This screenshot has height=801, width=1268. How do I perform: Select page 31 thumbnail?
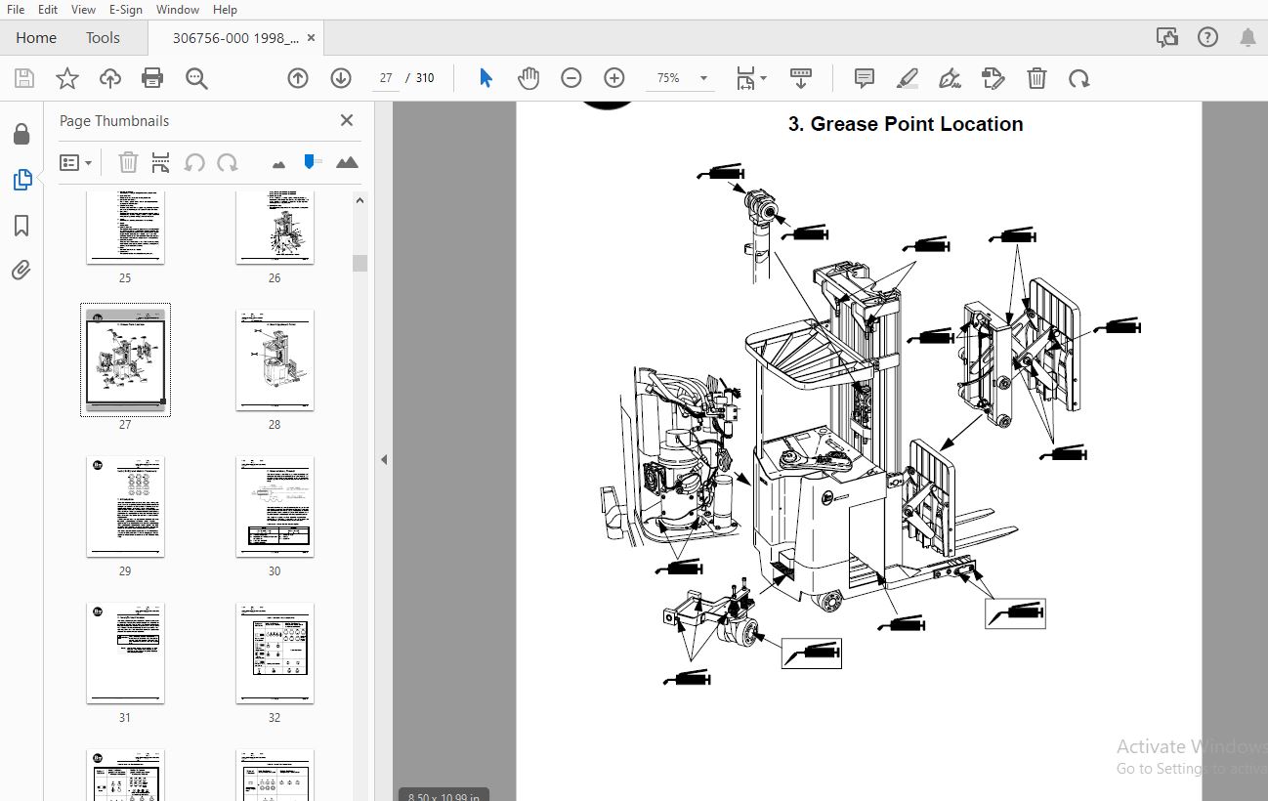tap(125, 653)
